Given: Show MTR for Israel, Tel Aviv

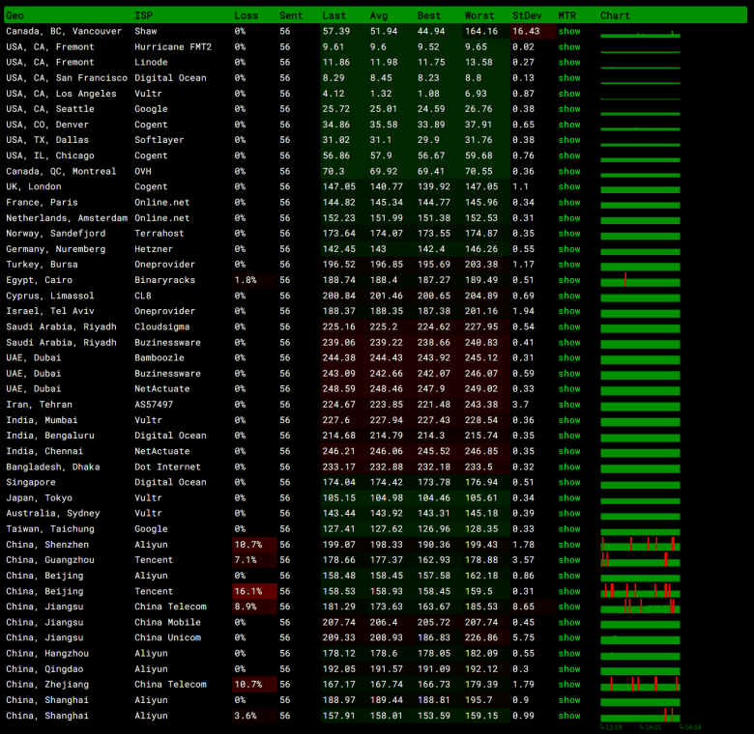Looking at the screenshot, I should click(568, 311).
